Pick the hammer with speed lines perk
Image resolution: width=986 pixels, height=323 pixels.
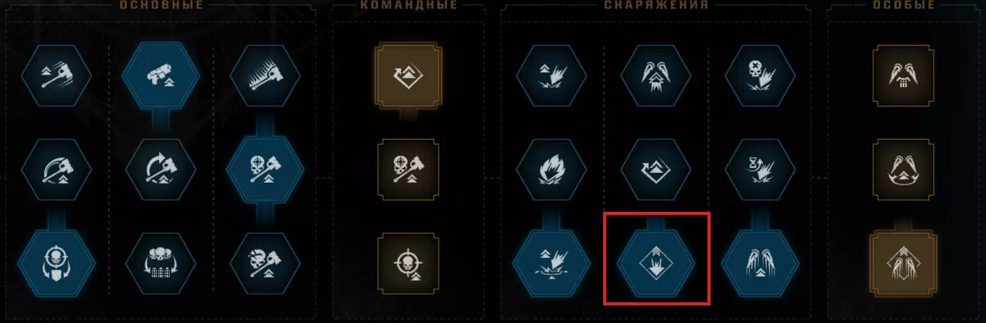coord(56,75)
